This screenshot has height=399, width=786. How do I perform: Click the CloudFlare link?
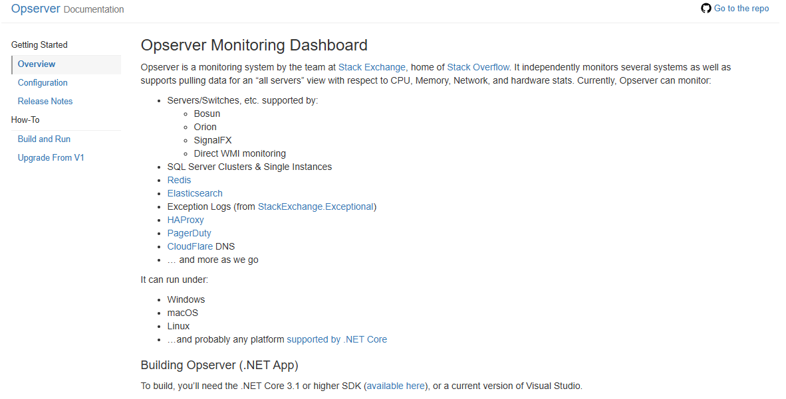pos(190,246)
